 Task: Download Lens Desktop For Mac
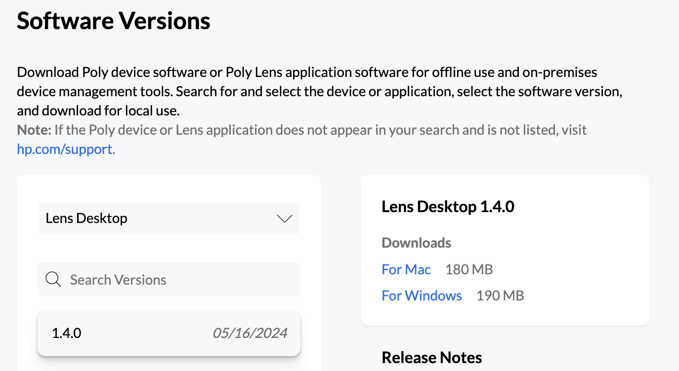coord(406,269)
